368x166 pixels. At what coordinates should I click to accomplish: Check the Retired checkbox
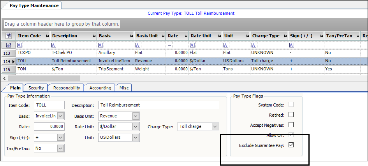[291, 115]
